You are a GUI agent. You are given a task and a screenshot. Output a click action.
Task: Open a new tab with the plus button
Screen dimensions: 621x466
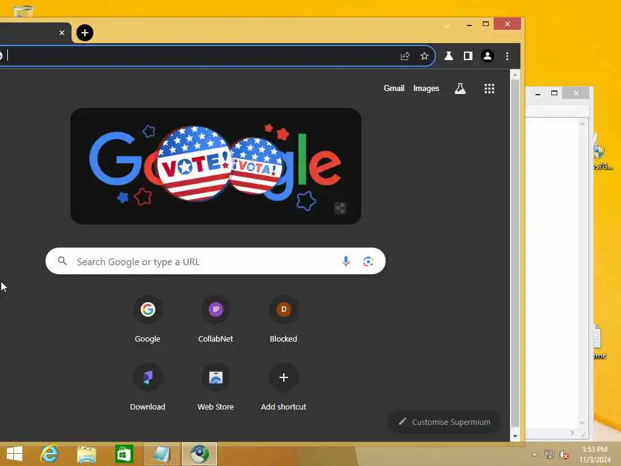tap(85, 33)
